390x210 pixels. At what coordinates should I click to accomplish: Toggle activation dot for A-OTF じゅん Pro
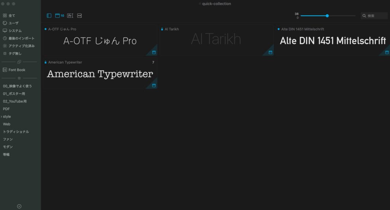(45, 29)
